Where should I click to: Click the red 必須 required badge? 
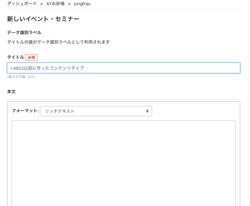pos(31,57)
